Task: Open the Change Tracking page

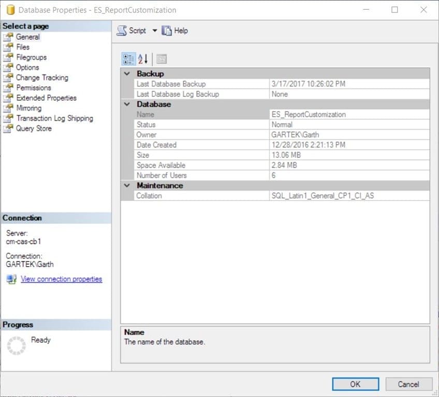Action: 42,78
